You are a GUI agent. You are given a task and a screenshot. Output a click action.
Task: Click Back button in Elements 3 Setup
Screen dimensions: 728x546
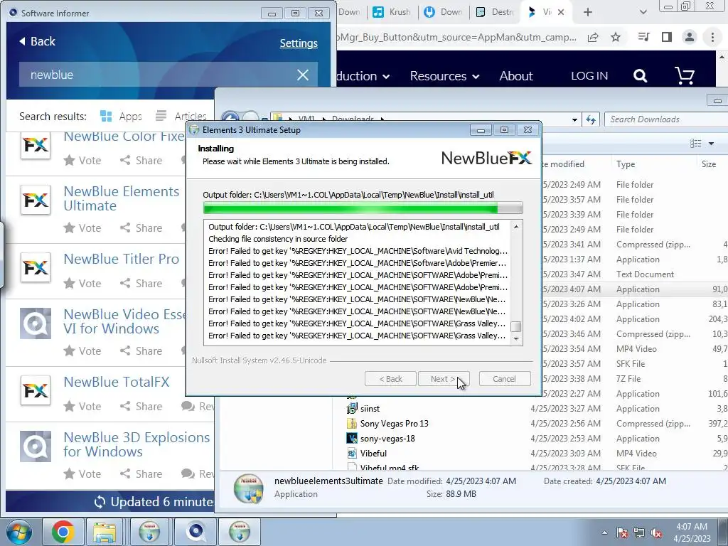click(x=390, y=379)
